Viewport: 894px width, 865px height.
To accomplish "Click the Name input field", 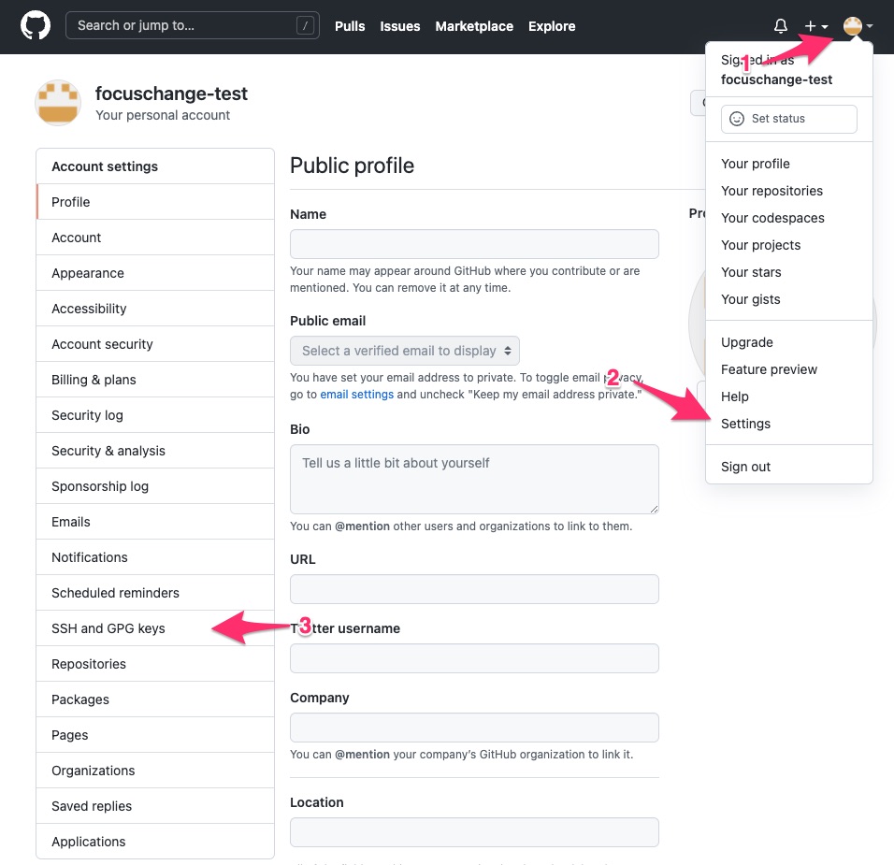I will [474, 243].
